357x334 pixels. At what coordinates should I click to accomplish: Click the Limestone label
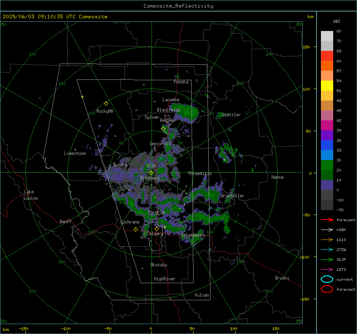[75, 153]
